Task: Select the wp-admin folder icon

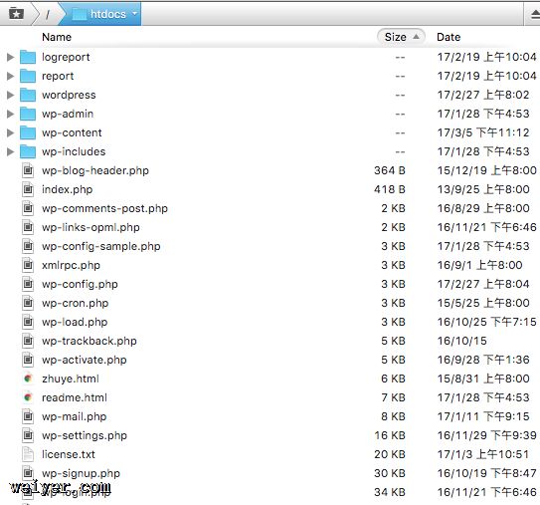Action: [x=28, y=114]
